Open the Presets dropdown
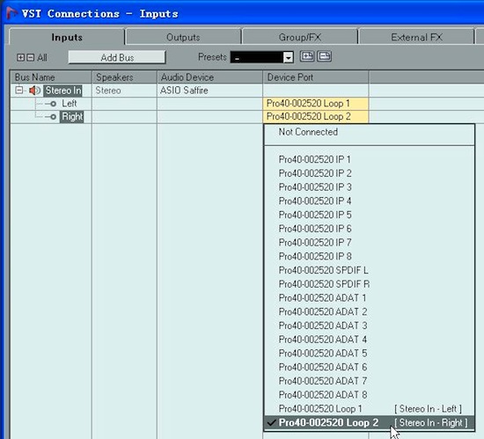Screen dimensions: 484x439 pos(261,57)
